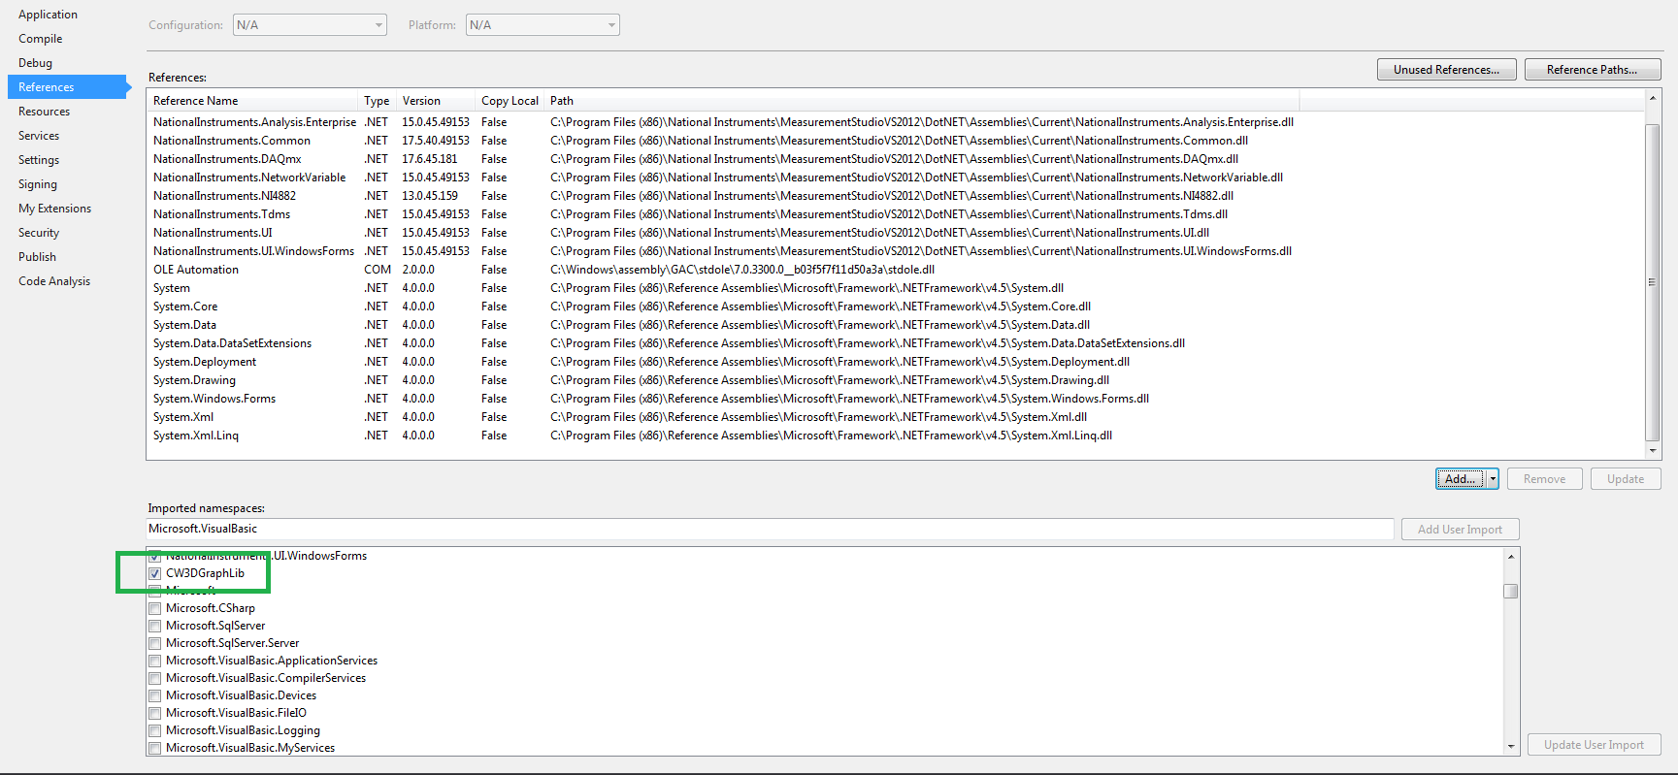Enable Microsoft.SqlServer.Server namespace import
The width and height of the screenshot is (1678, 775).
[154, 643]
